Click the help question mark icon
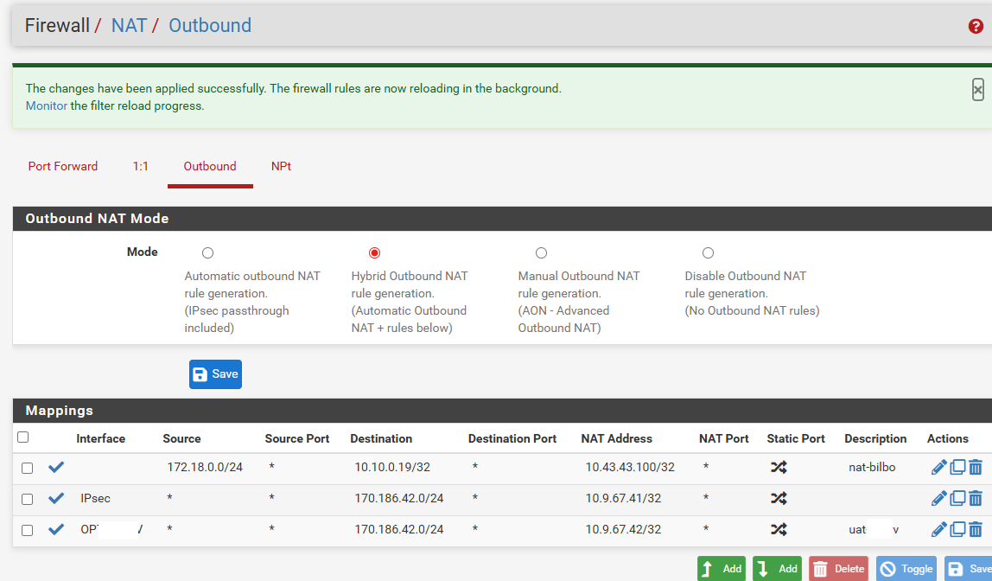Image resolution: width=992 pixels, height=581 pixels. 976,26
